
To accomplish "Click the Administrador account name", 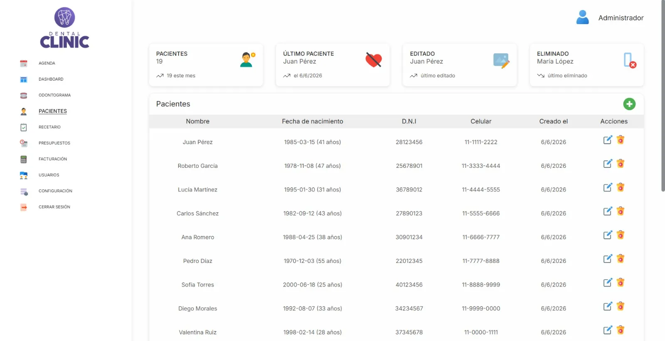I will pyautogui.click(x=621, y=18).
